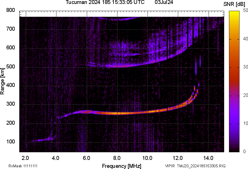Click the 12.0 MHz frequency tick label
This screenshot has height=169, width=248.
(x=178, y=158)
